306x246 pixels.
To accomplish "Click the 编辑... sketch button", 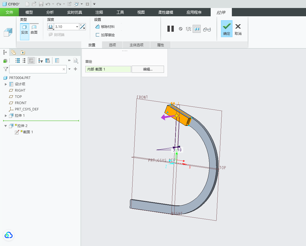I will (x=148, y=69).
